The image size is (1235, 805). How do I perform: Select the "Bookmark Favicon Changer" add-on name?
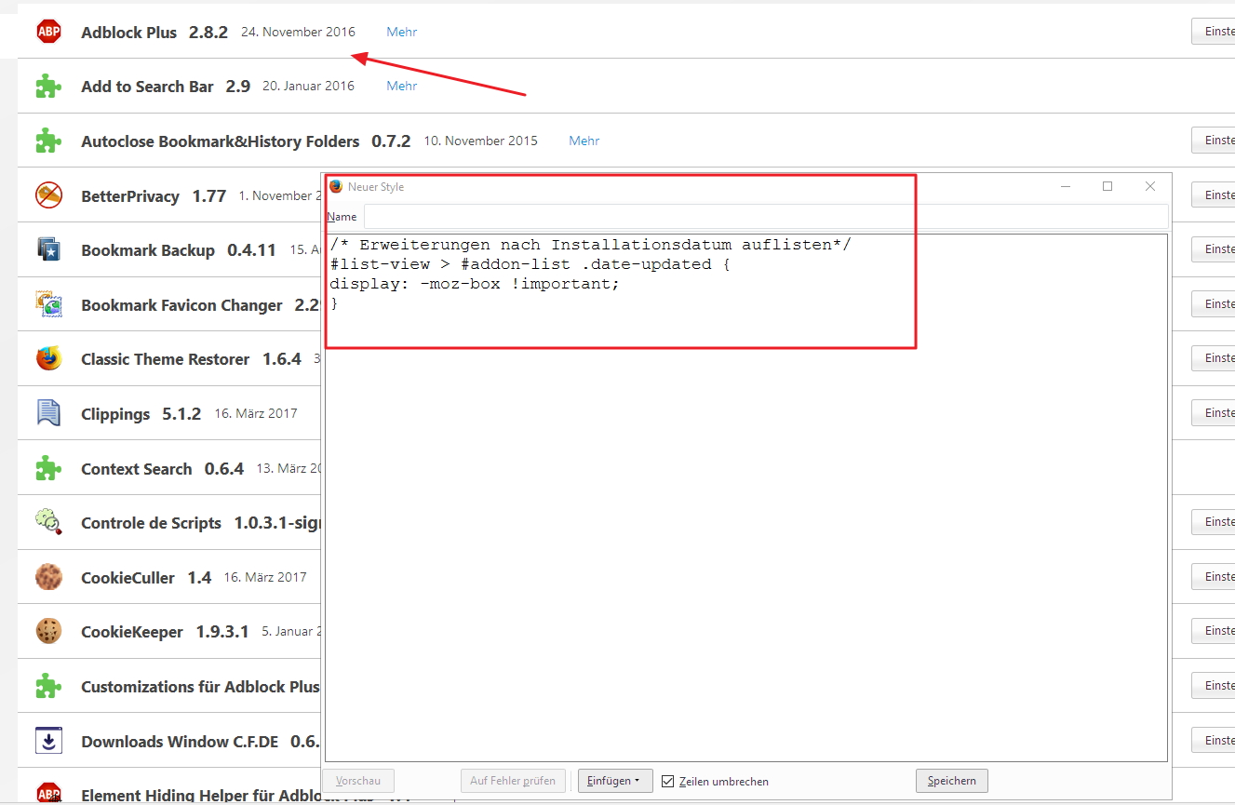pyautogui.click(x=181, y=305)
